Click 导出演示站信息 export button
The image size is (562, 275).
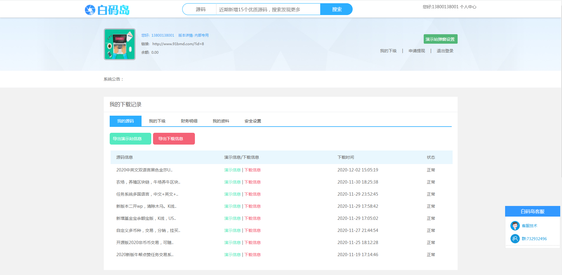[130, 138]
